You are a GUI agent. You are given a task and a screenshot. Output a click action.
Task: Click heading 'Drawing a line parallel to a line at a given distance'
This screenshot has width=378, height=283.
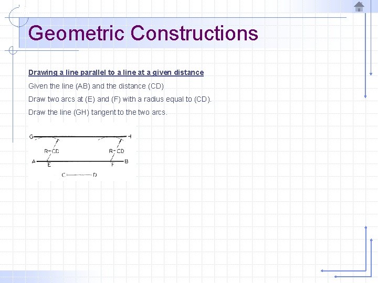(116, 72)
